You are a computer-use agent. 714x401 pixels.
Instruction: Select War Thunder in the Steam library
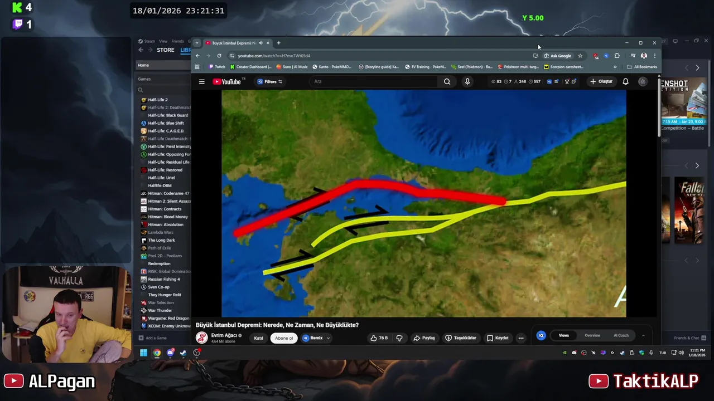tap(160, 310)
